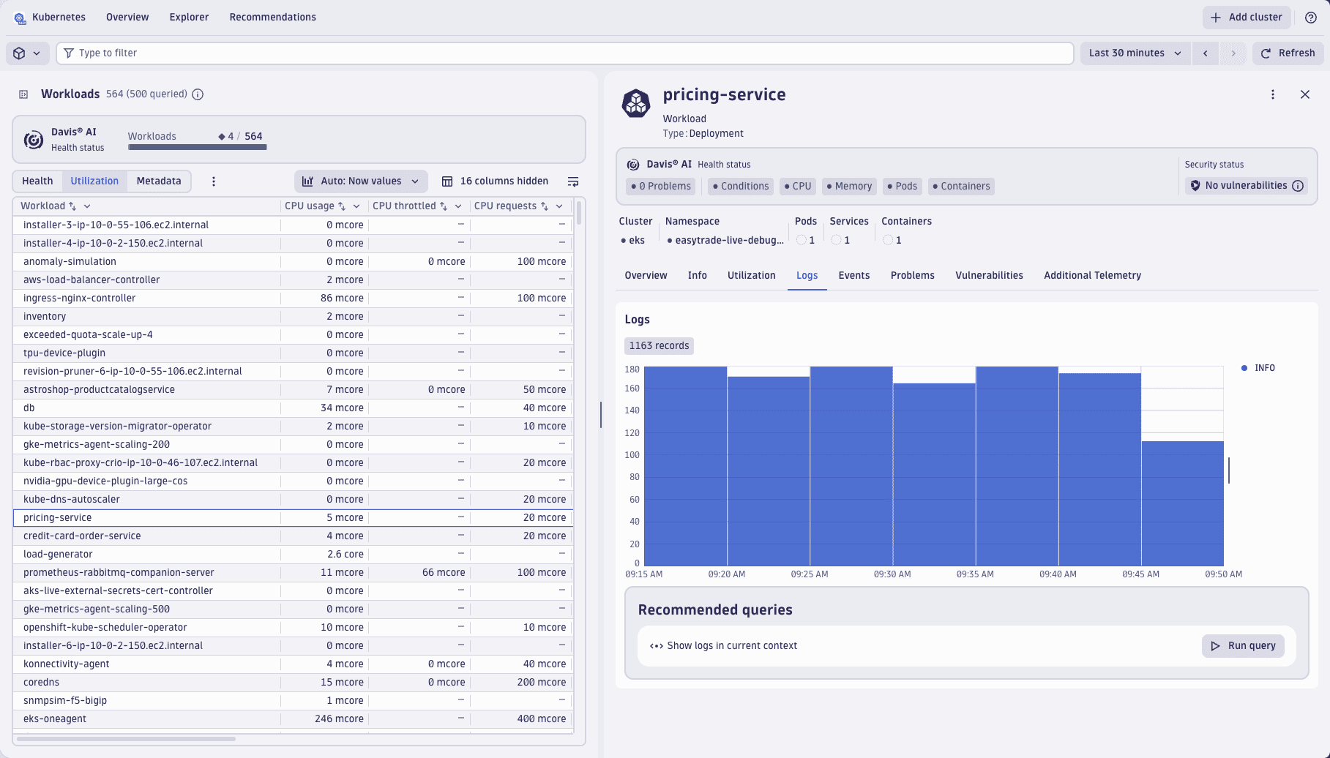
Task: Select the Utilization table view tab
Action: (94, 181)
